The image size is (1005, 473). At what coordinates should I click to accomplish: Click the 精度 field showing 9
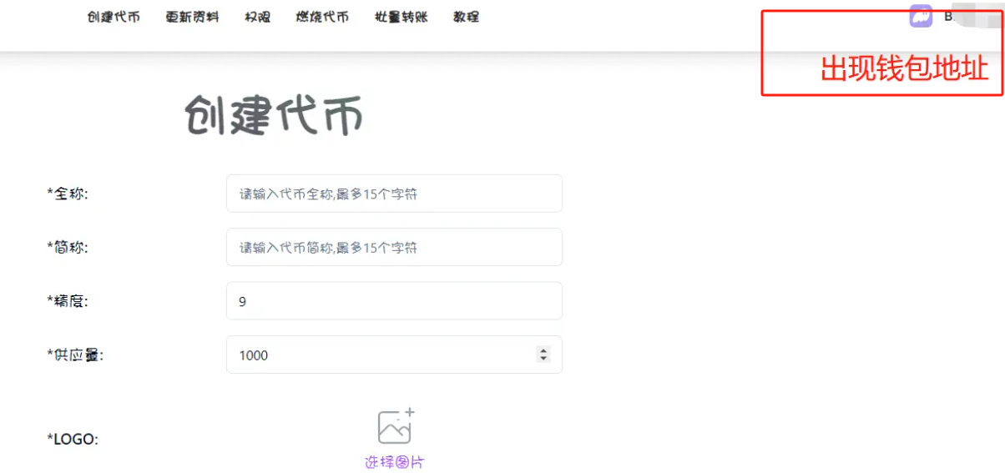point(394,301)
